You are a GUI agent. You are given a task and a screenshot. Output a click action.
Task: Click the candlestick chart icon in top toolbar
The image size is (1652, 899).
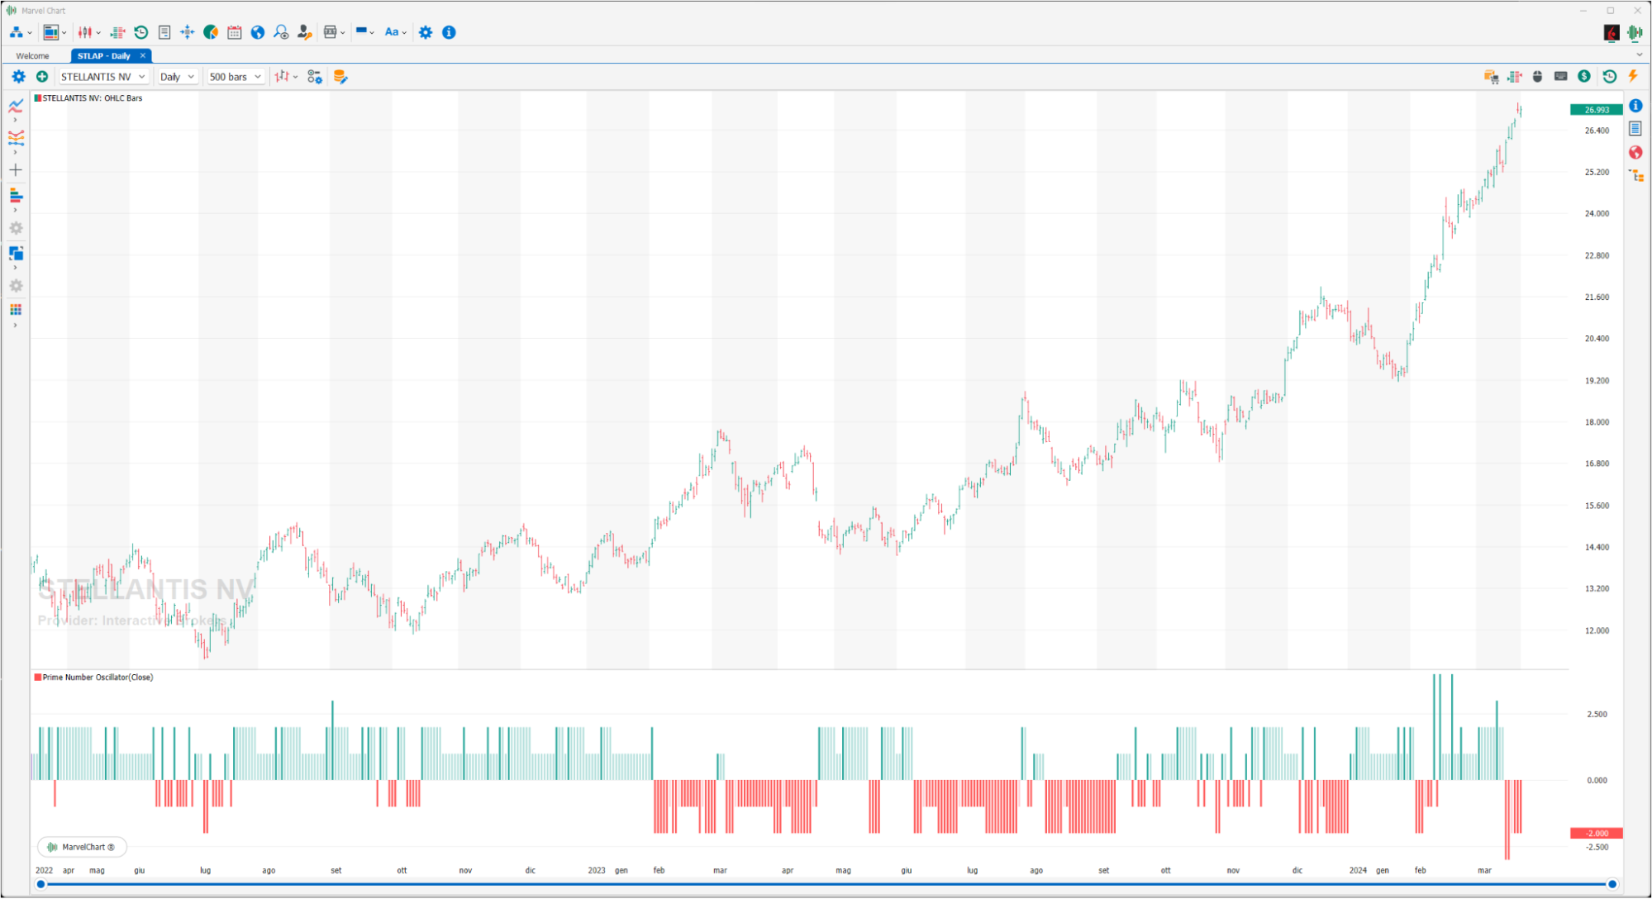(85, 32)
